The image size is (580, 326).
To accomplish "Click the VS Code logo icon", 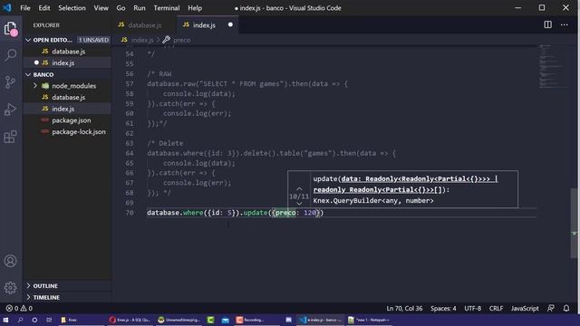I will [7, 8].
